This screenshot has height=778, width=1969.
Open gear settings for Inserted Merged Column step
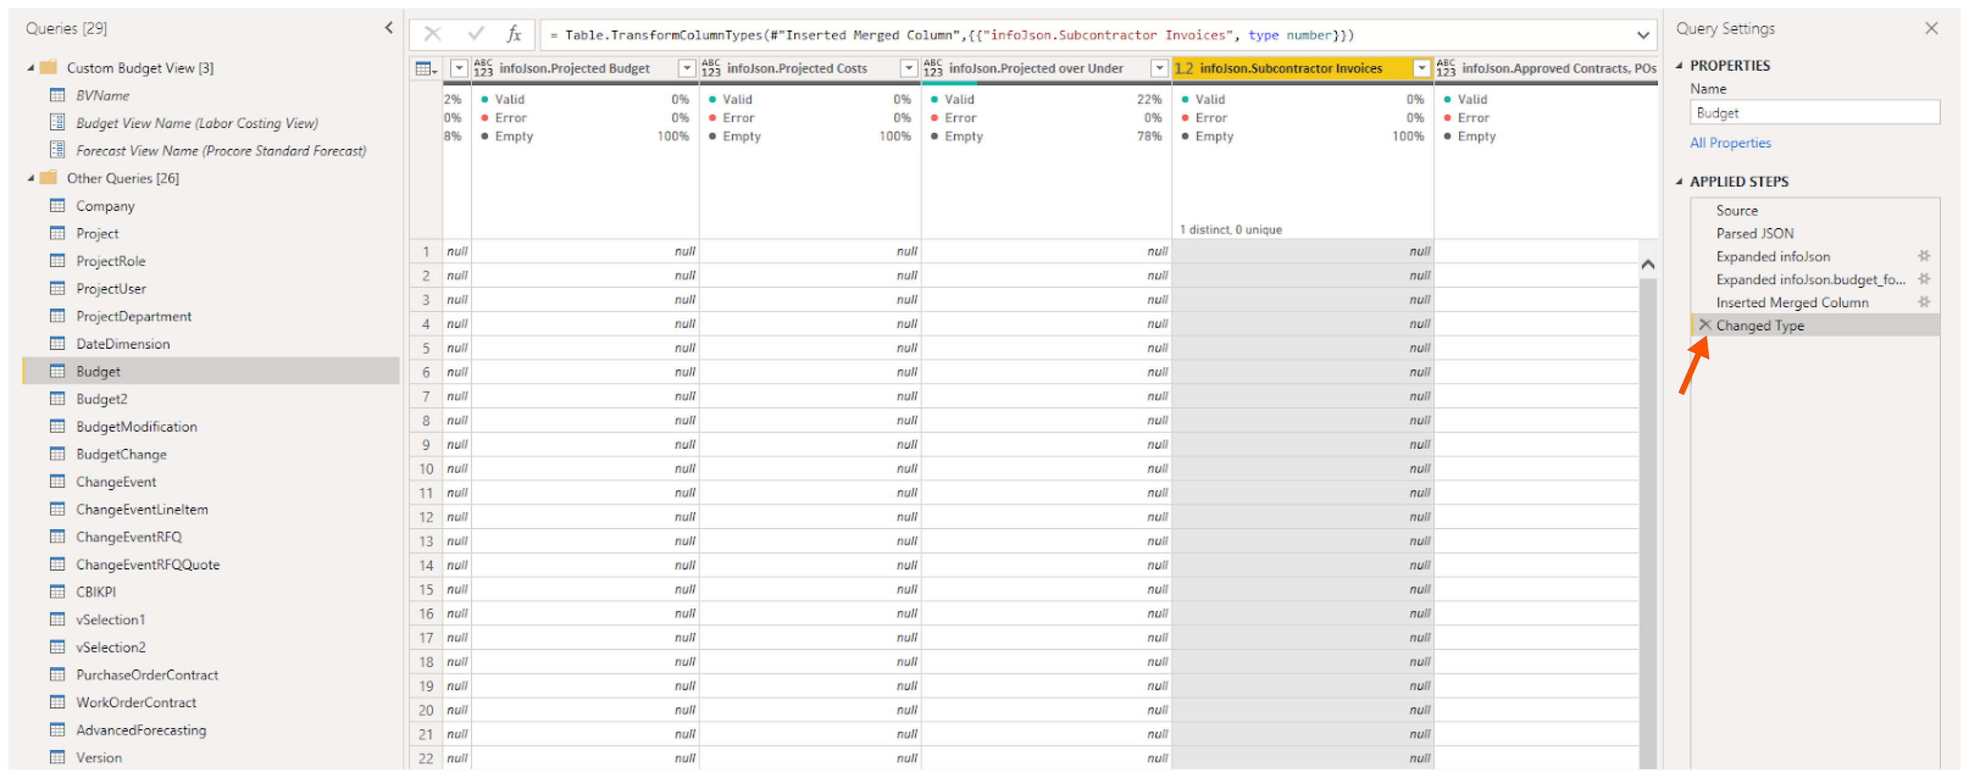[1924, 302]
